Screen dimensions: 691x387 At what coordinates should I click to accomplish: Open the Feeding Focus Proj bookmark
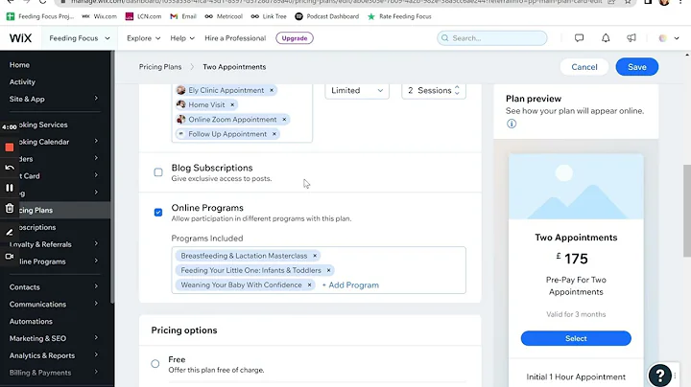40,16
